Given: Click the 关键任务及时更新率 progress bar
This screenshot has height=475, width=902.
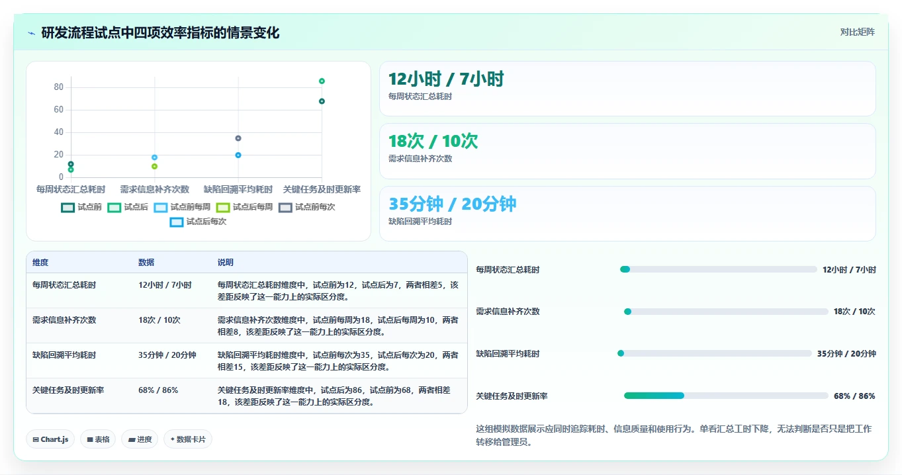Looking at the screenshot, I should pos(726,396).
